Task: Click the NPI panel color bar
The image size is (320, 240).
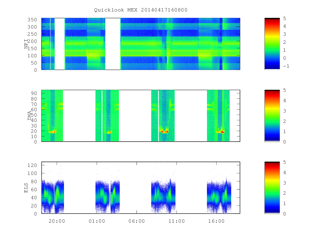Action: coord(272,44)
